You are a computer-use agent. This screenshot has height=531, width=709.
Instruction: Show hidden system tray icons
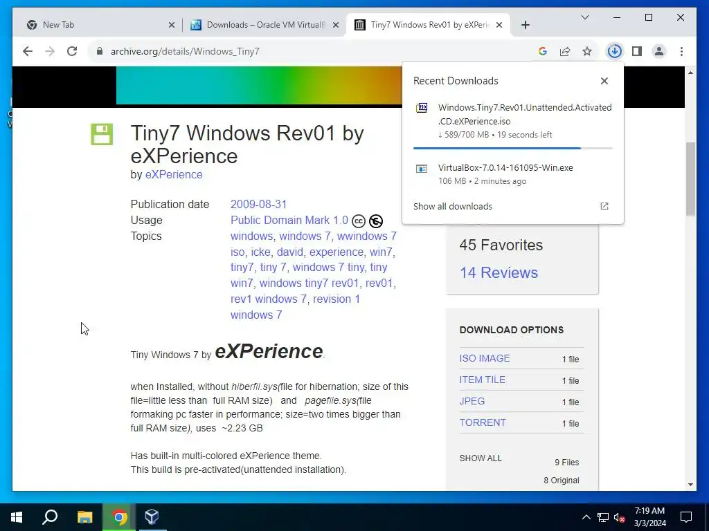[586, 517]
